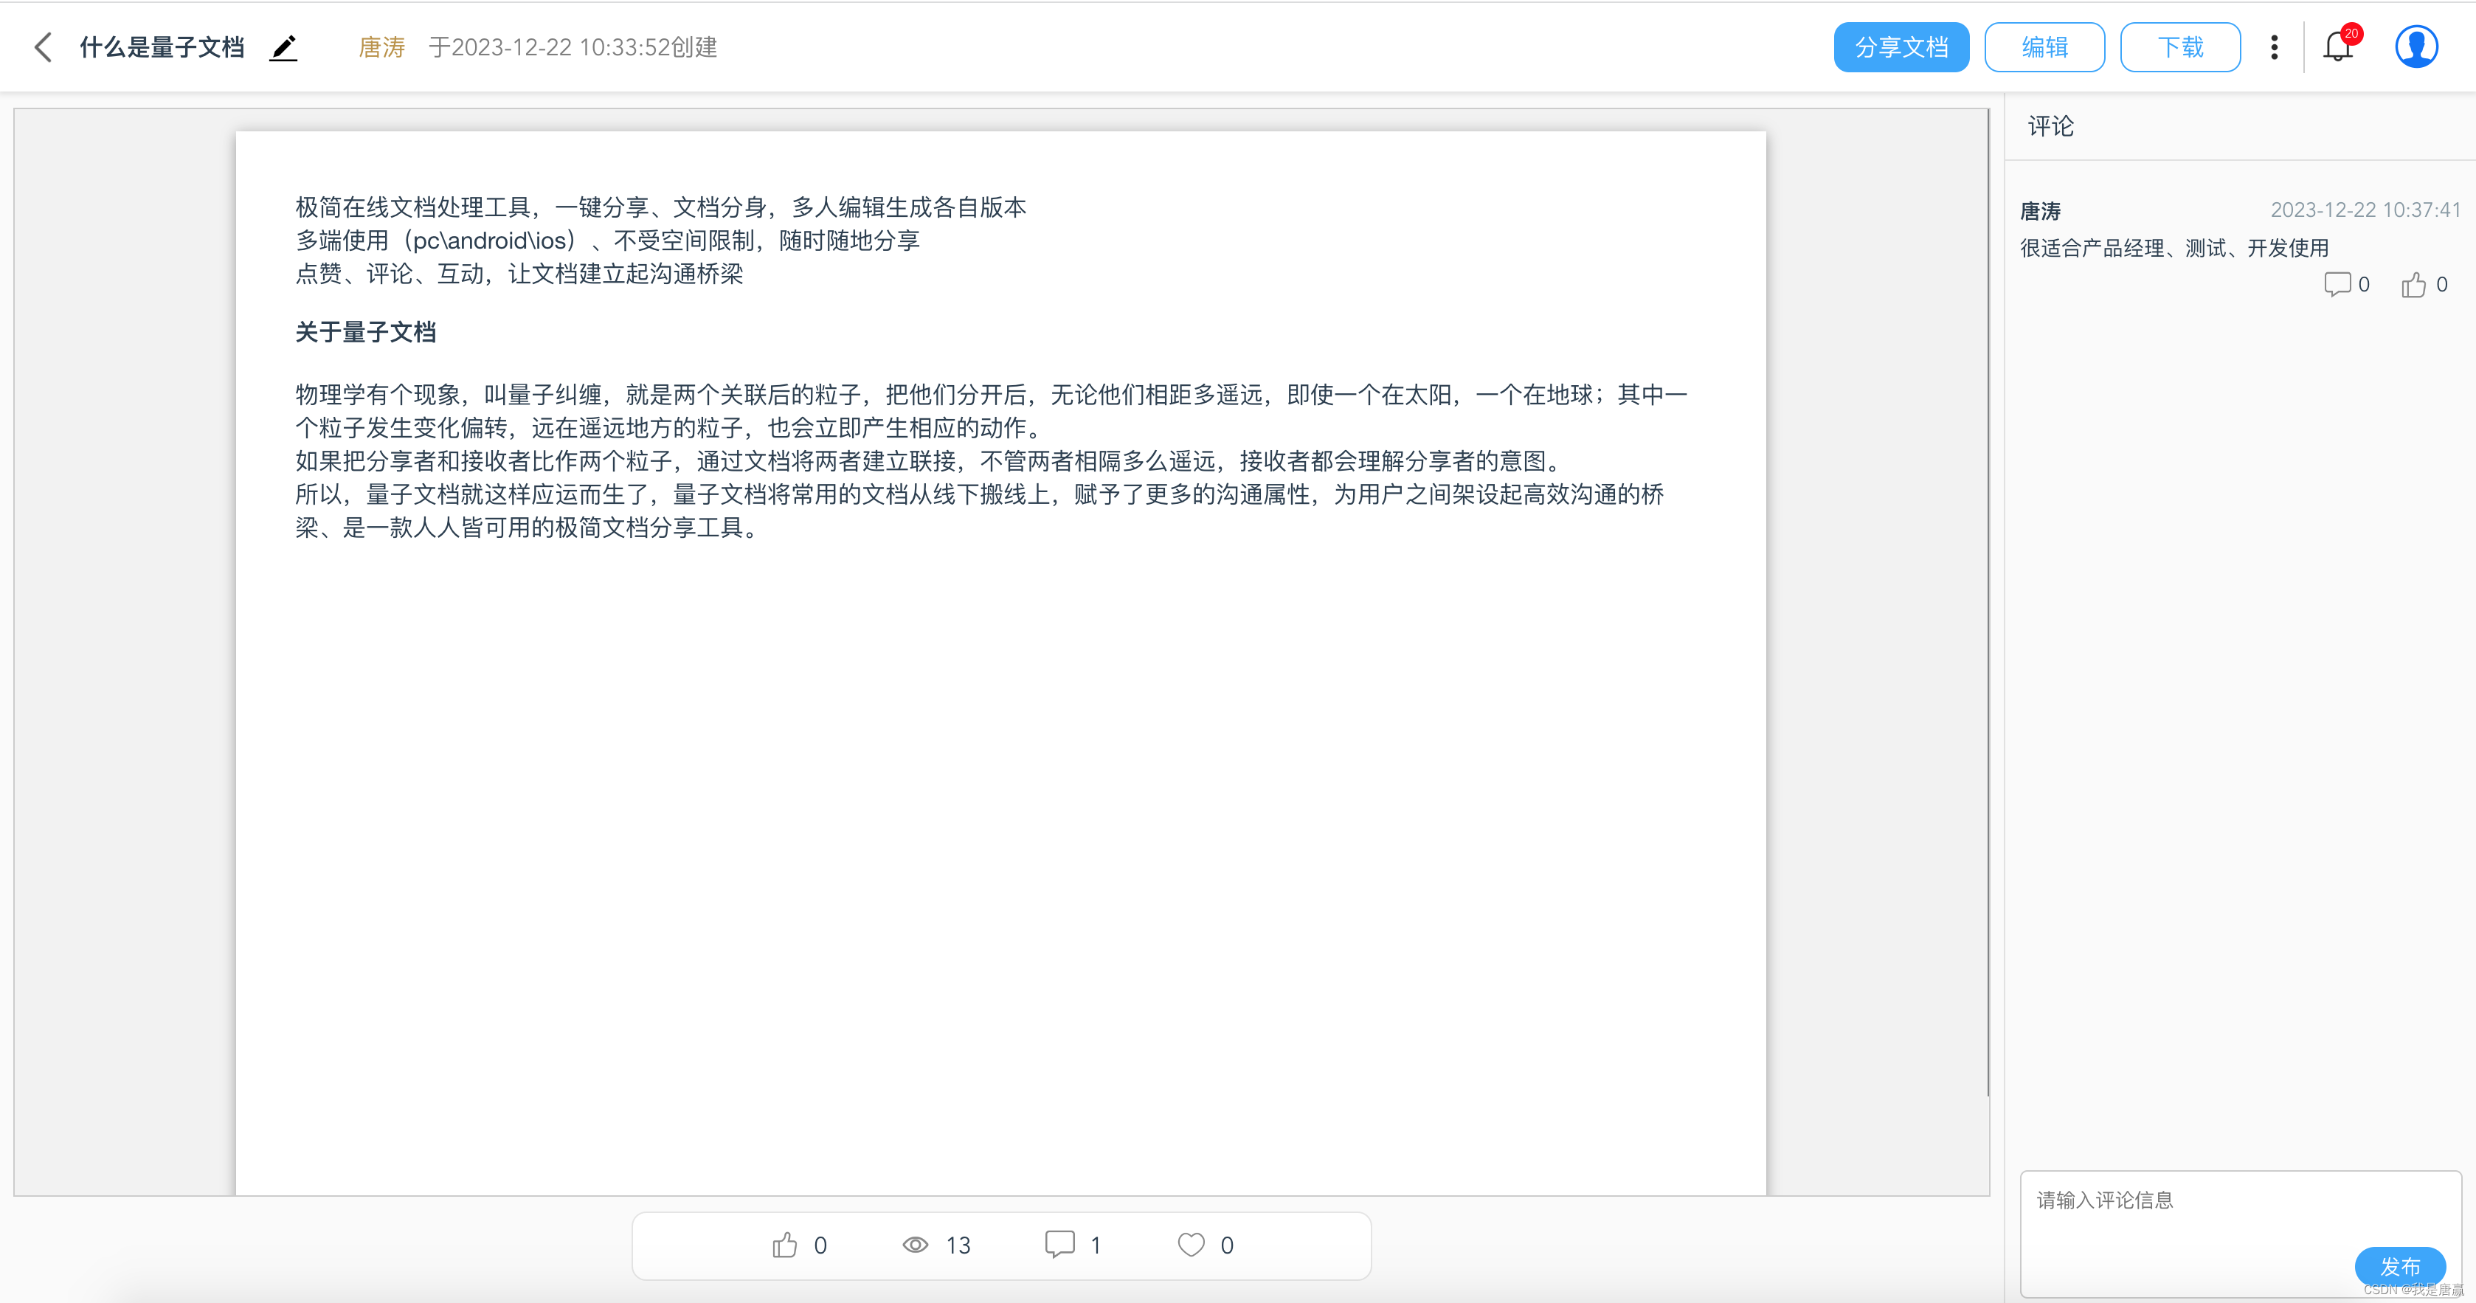Click the author name 唐涛 in the header
The width and height of the screenshot is (2476, 1303).
point(381,47)
